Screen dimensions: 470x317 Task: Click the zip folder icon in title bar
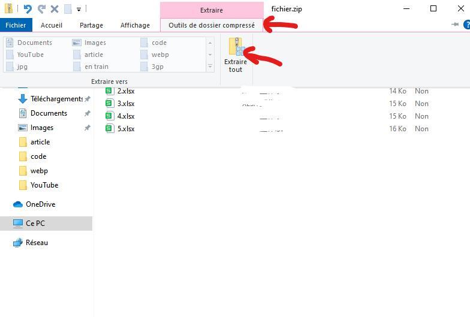(x=8, y=8)
